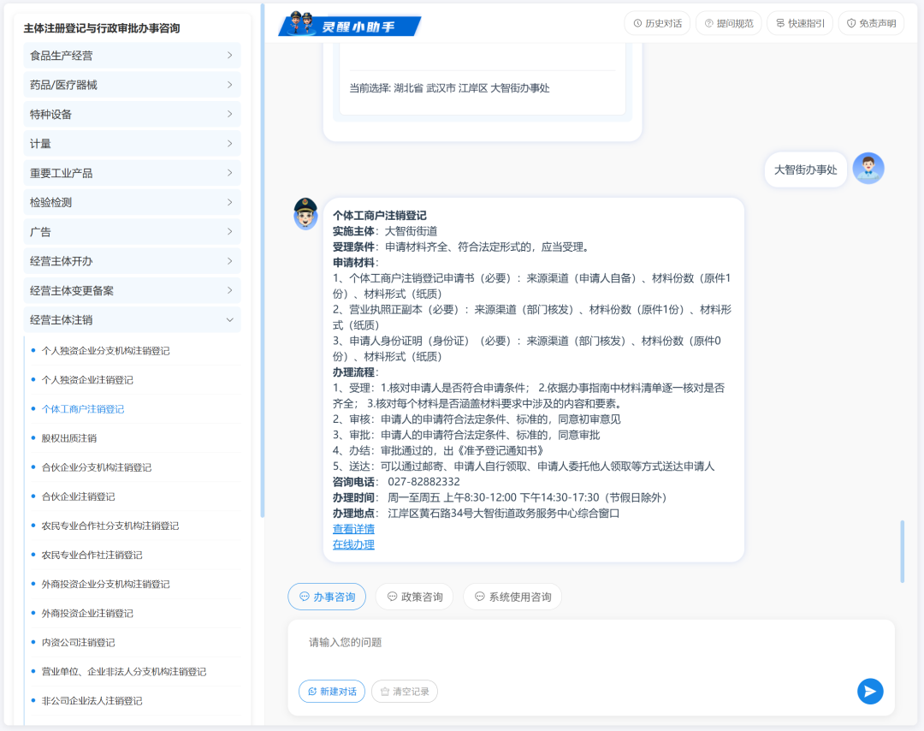Open the 查看详情 details link
Screen dimensions: 924x731
[353, 529]
